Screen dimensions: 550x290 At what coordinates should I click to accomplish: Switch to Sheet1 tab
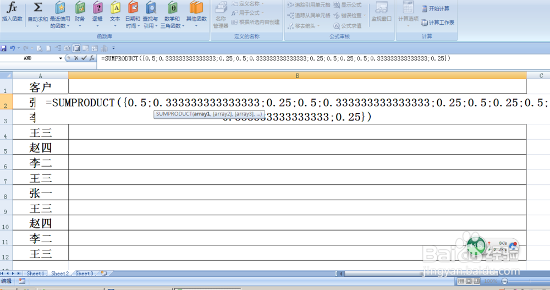35,273
